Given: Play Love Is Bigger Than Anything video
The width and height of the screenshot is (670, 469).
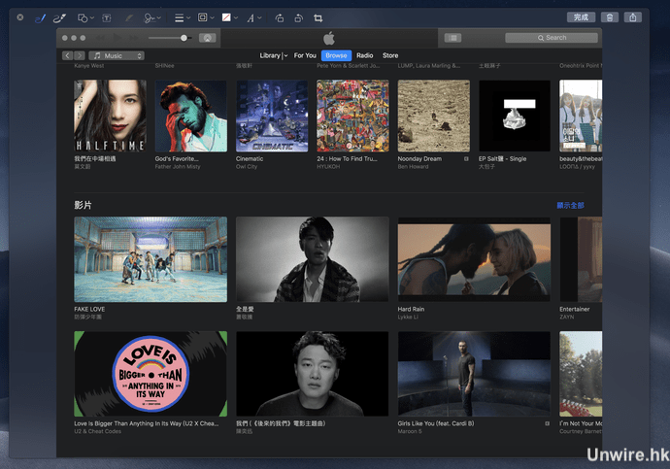Looking at the screenshot, I should [x=151, y=374].
